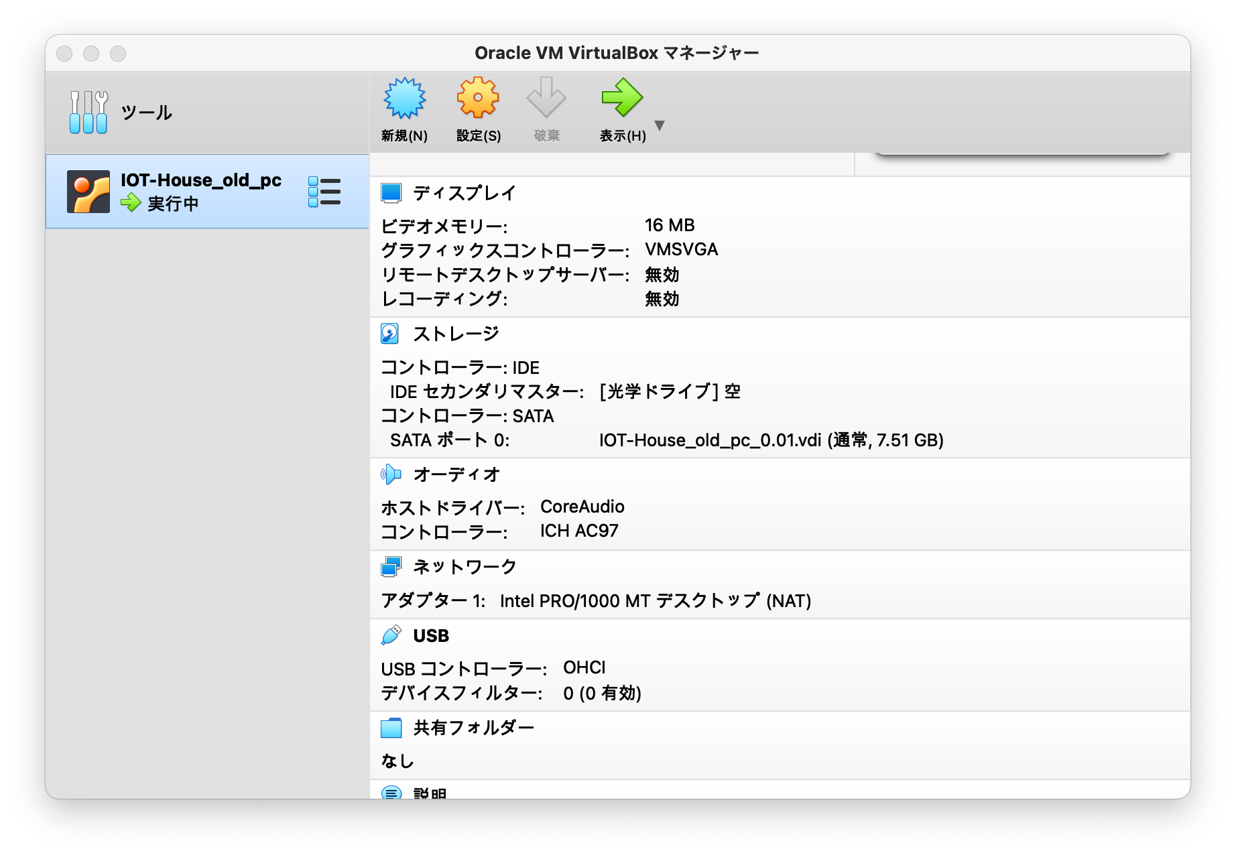Open the 共有フォルダー section heading
The image size is (1236, 855).
[x=473, y=728]
